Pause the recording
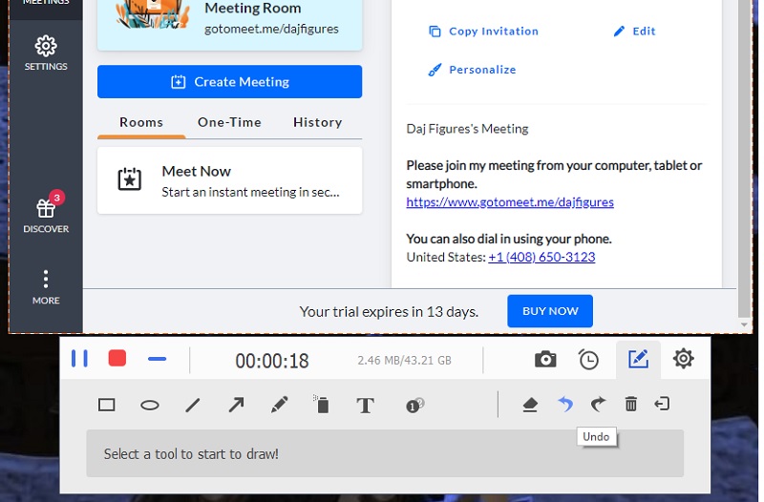764x502 pixels. (x=79, y=359)
